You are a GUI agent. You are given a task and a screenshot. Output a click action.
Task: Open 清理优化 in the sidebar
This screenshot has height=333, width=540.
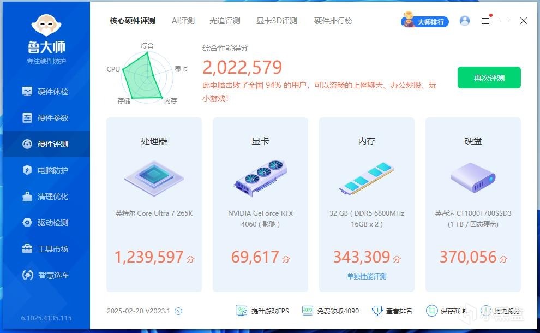[x=46, y=197]
